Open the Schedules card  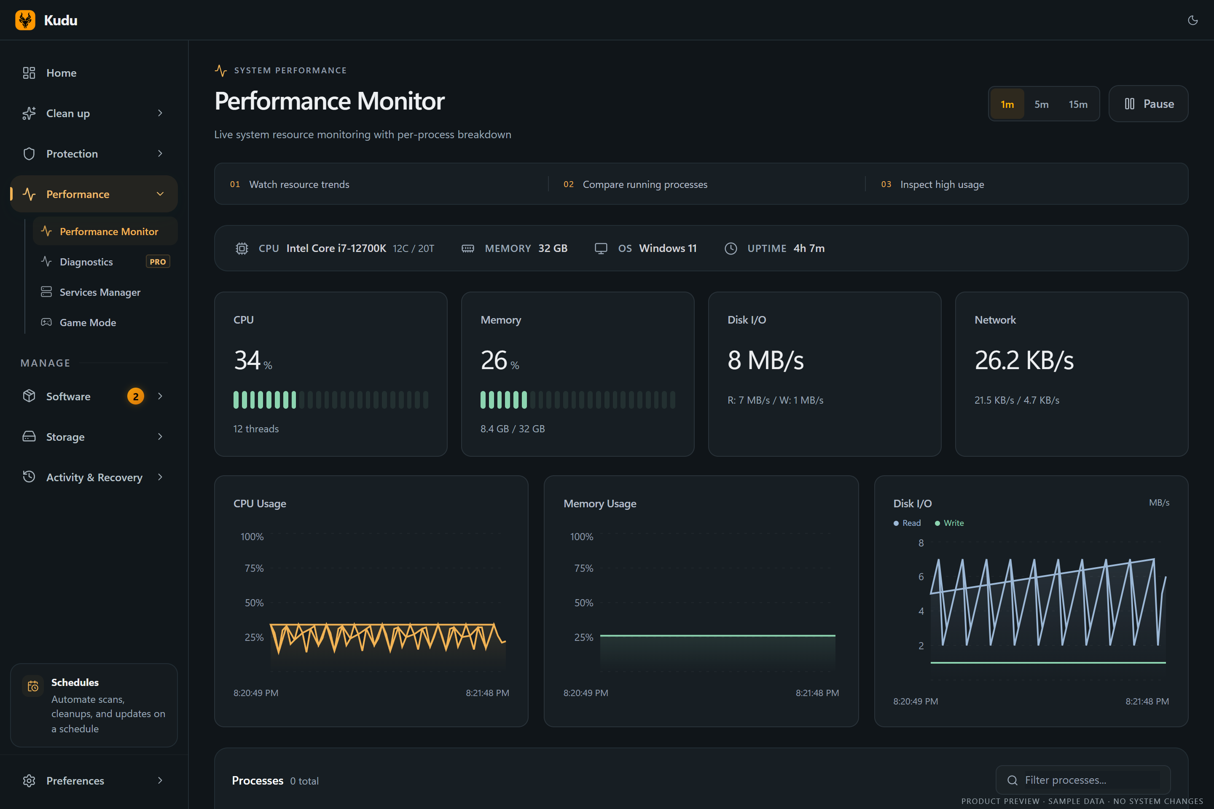click(94, 705)
